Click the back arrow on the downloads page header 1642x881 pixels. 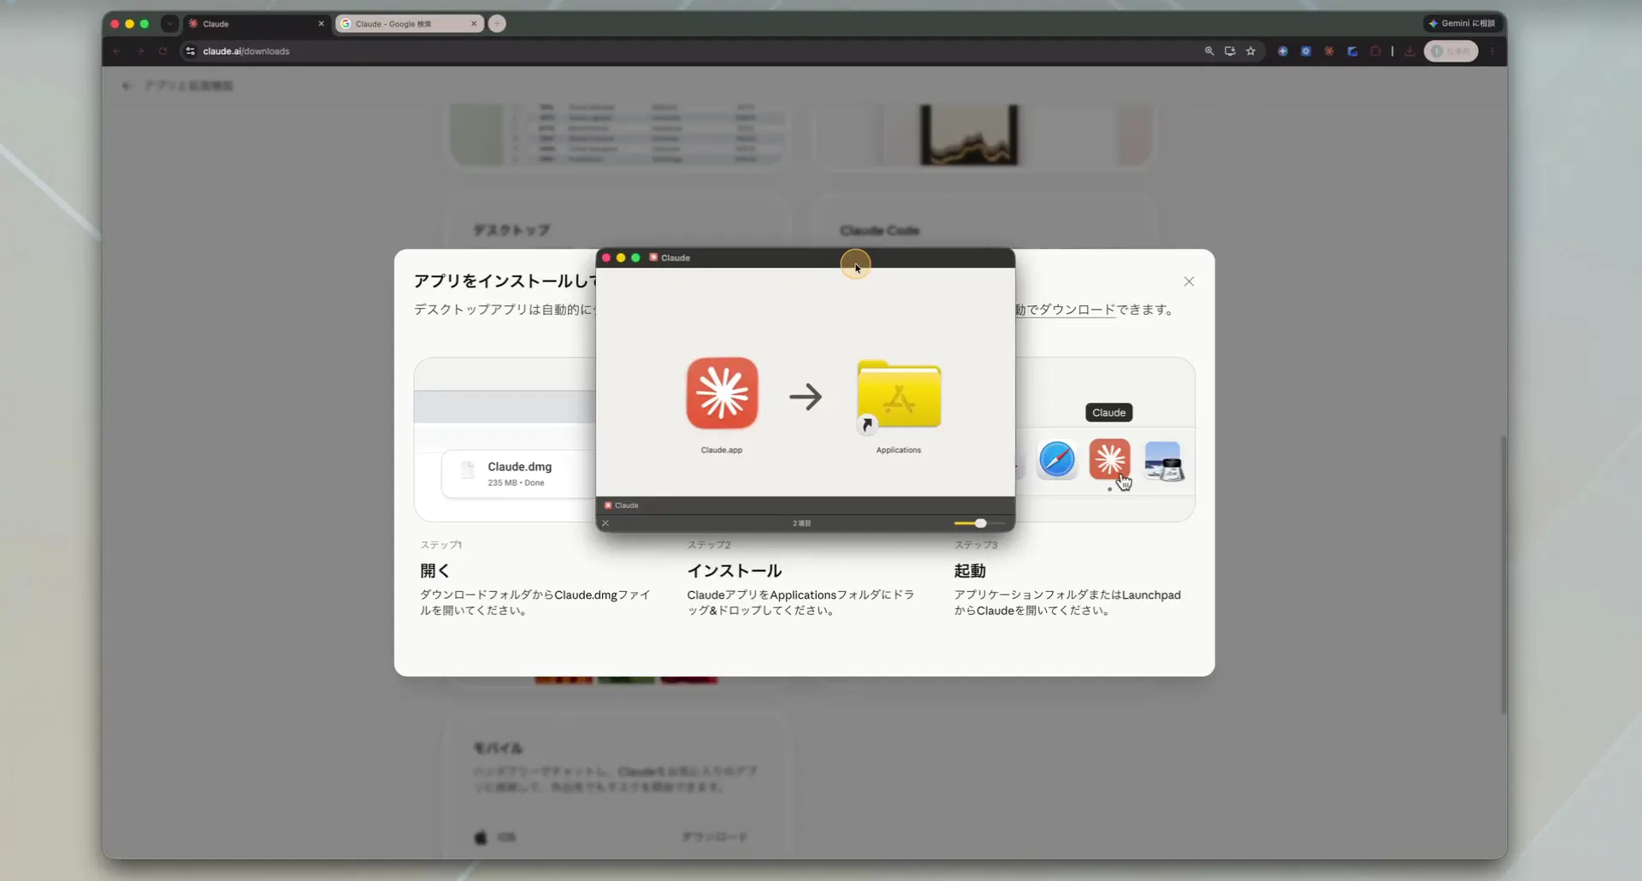[x=127, y=86]
